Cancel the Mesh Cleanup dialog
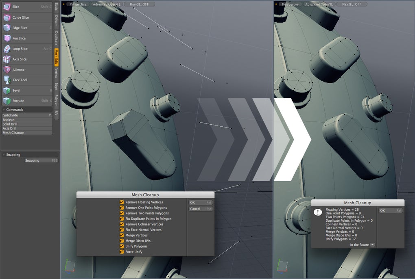The image size is (415, 279). pos(201,209)
